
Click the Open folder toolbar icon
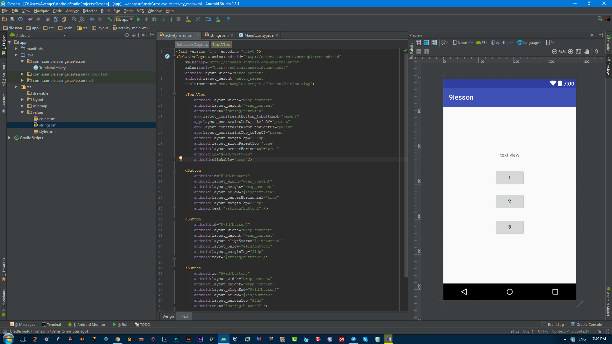coord(4,19)
